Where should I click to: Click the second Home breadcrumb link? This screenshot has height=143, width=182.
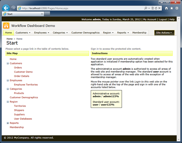pos(19,39)
